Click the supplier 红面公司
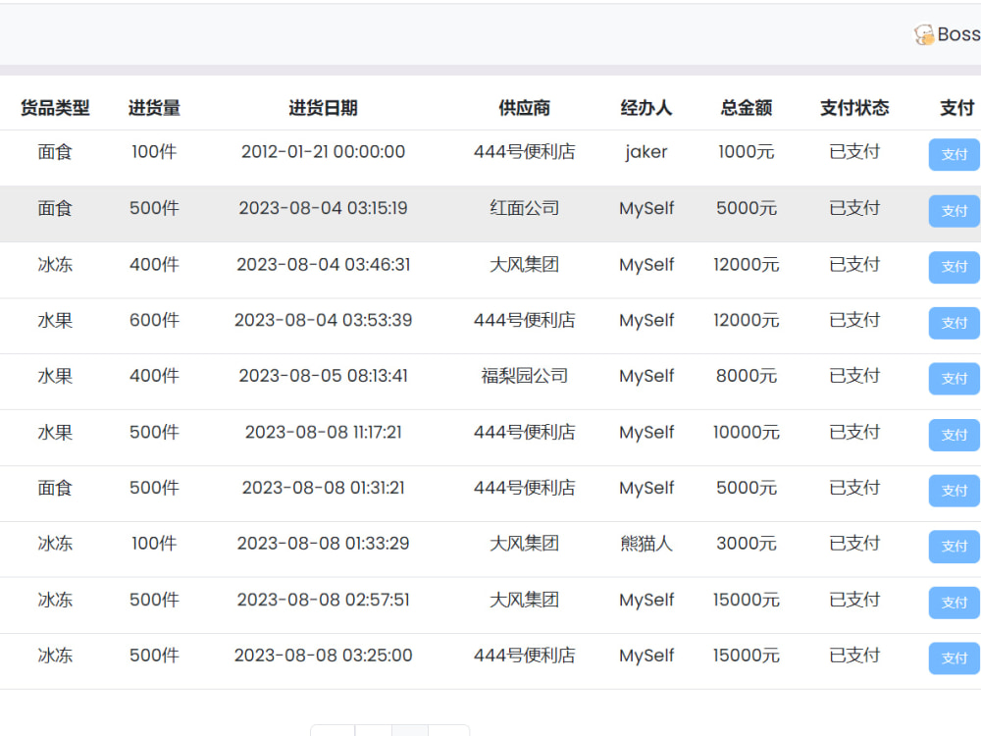Screen dimensions: 981x736 click(x=524, y=208)
